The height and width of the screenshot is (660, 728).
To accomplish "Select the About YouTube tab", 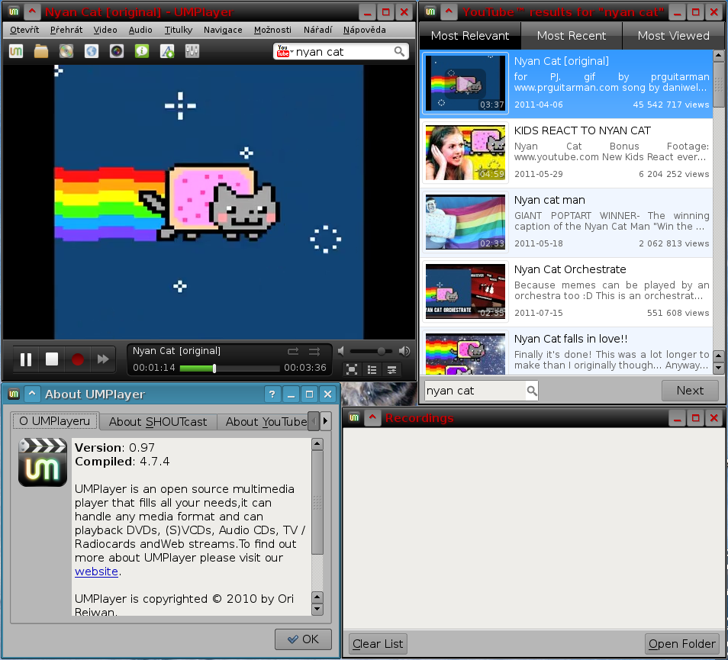I will (263, 421).
